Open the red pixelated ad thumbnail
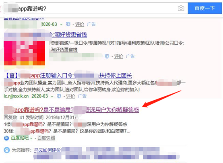This screenshot has width=223, height=163. click(25, 53)
